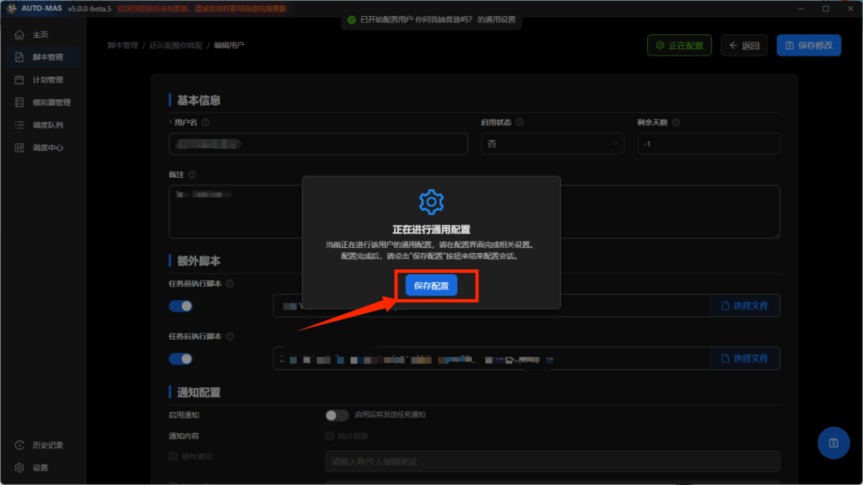Screen dimensions: 863x485
Task: Open 调度中心 via its icon
Action: pos(19,147)
